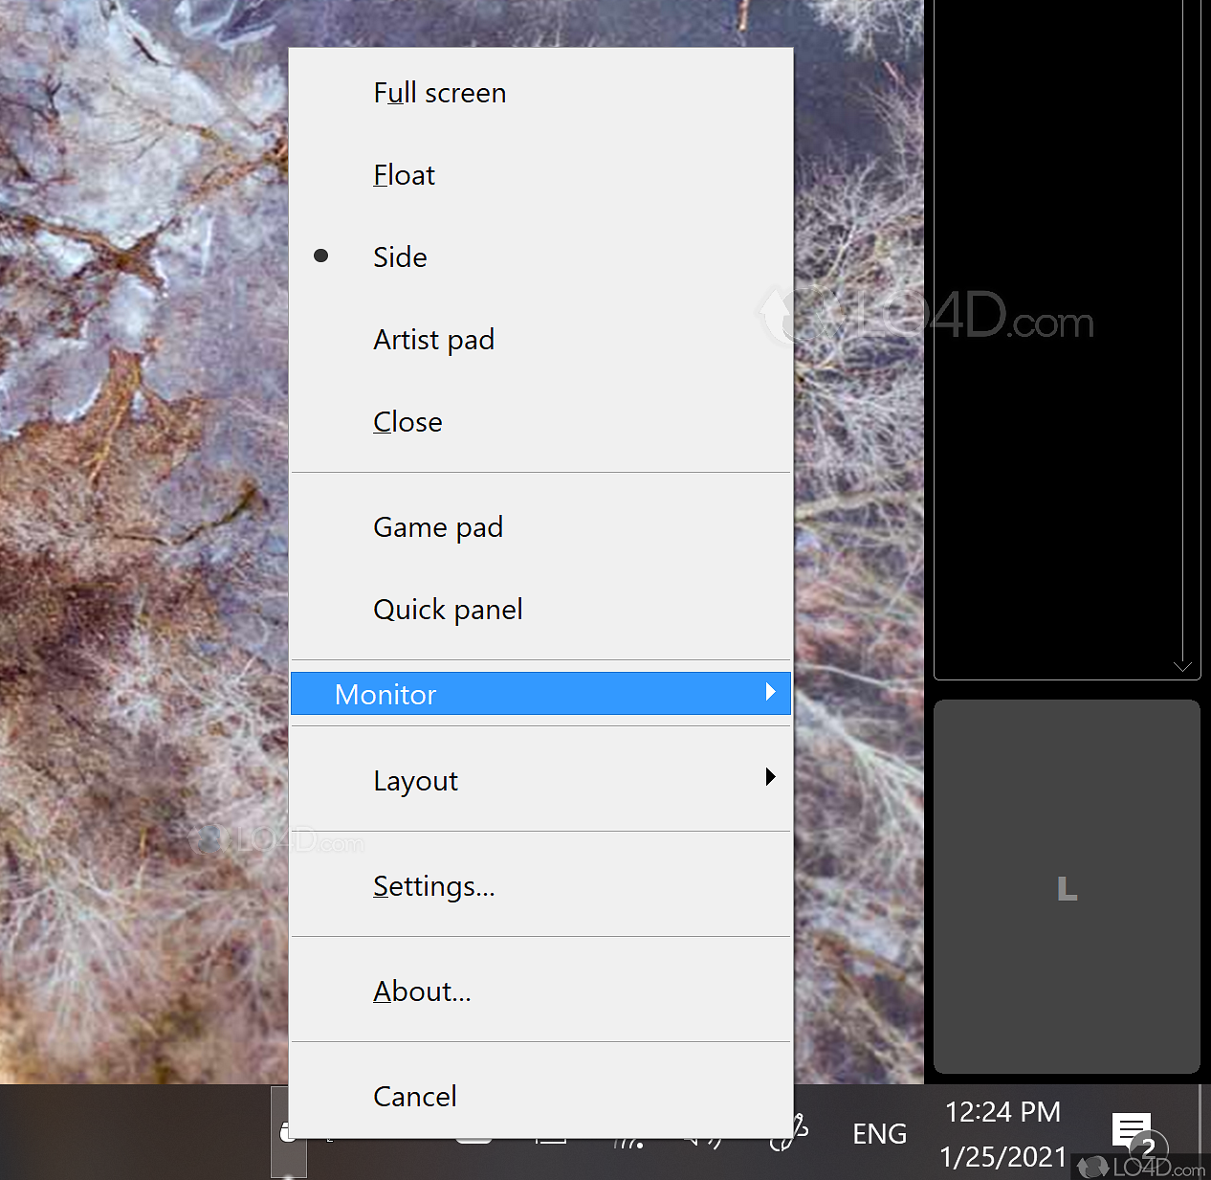Screen dimensions: 1211x1180
Task: Click the gray panel labeled L
Action: [x=1067, y=887]
